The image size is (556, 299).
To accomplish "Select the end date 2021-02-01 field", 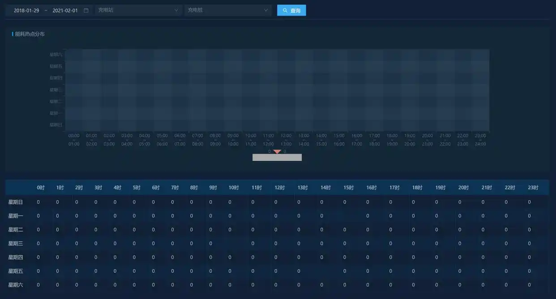I will pos(65,10).
